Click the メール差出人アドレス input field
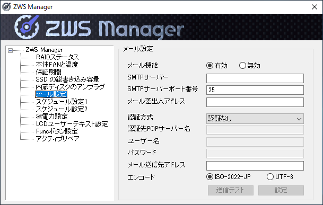The width and height of the screenshot is (323, 205). click(255, 102)
